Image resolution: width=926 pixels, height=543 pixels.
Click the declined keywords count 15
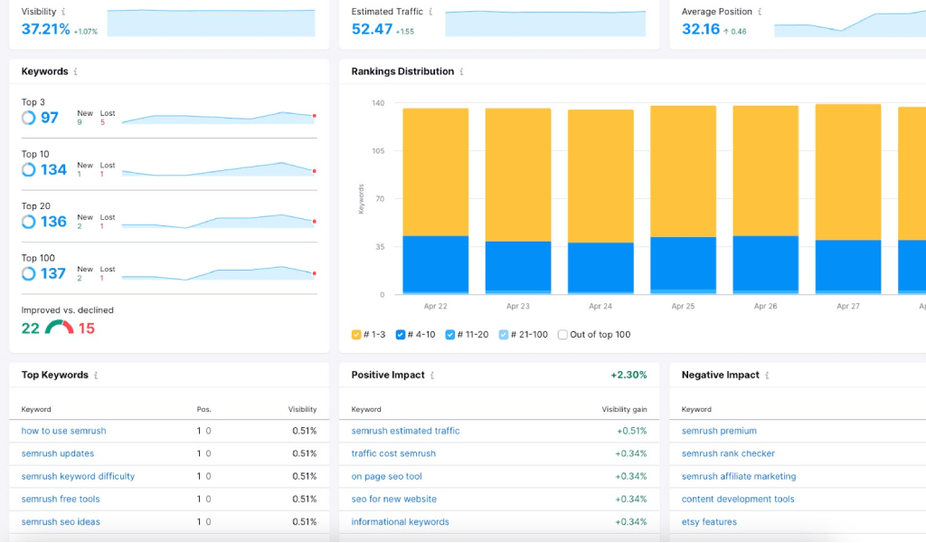[x=87, y=329]
